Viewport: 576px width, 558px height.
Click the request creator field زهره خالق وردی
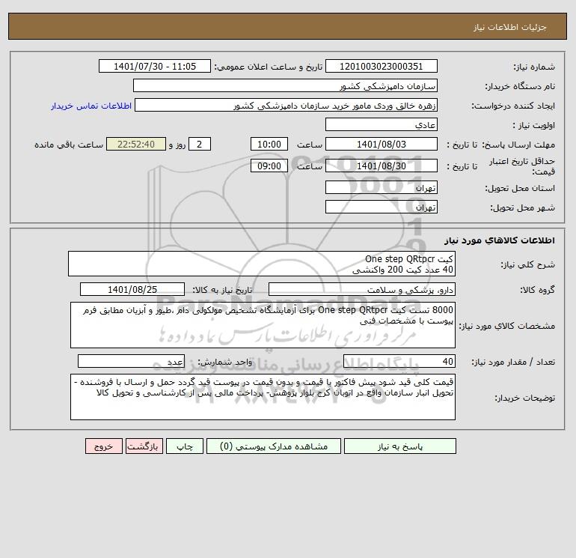(287, 105)
